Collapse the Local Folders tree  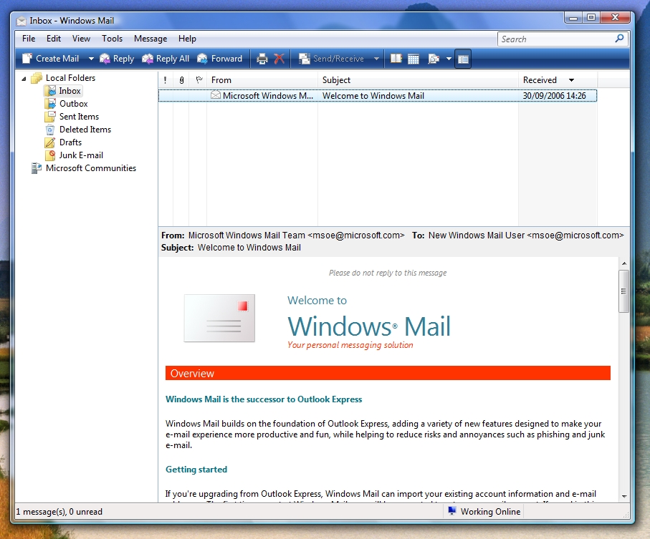pyautogui.click(x=24, y=78)
